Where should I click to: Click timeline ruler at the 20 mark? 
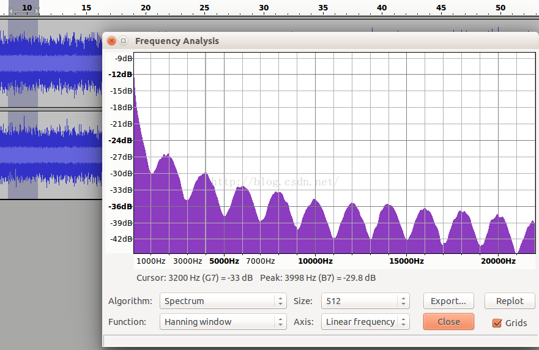coord(146,7)
